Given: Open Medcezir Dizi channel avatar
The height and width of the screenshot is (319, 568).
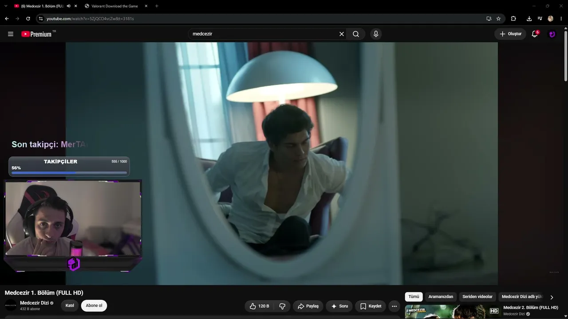Looking at the screenshot, I should 11,305.
